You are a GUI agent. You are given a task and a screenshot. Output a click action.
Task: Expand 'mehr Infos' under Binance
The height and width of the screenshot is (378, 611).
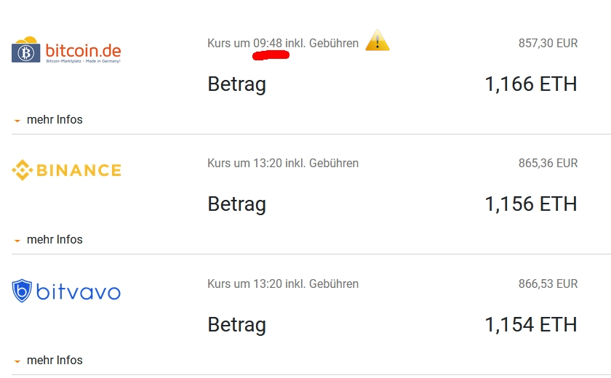(55, 240)
